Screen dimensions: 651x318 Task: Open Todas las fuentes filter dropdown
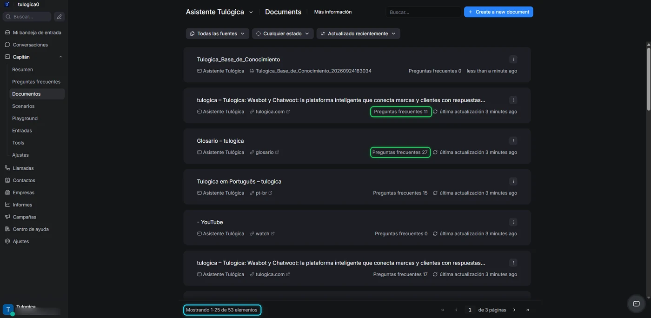pos(217,33)
